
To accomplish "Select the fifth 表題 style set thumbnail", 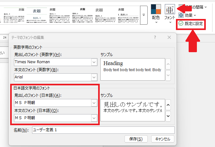I will click(105, 15).
